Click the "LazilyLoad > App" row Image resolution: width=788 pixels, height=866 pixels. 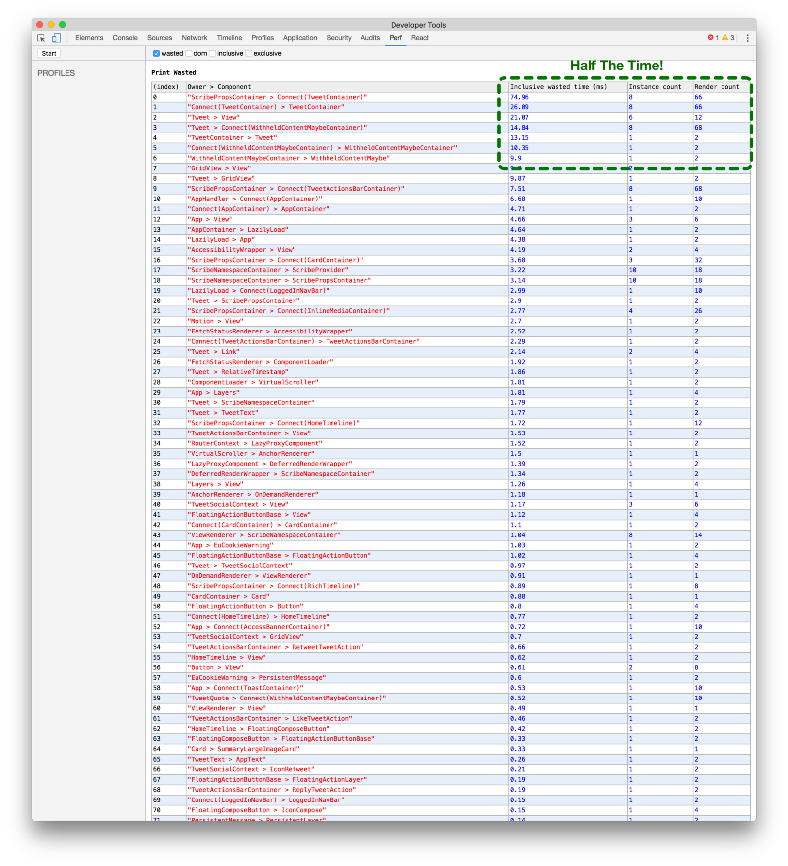click(x=451, y=239)
